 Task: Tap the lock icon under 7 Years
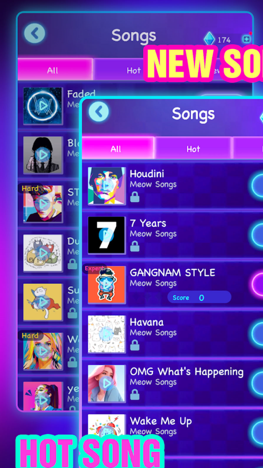click(x=135, y=246)
